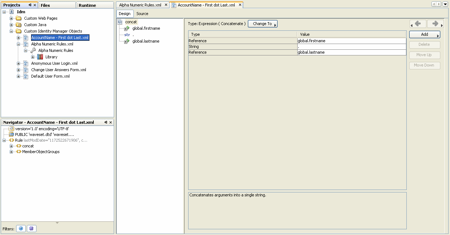The image size is (450, 235).
Task: Minimize the Projects panel with its slide icon
Action: tap(30, 5)
